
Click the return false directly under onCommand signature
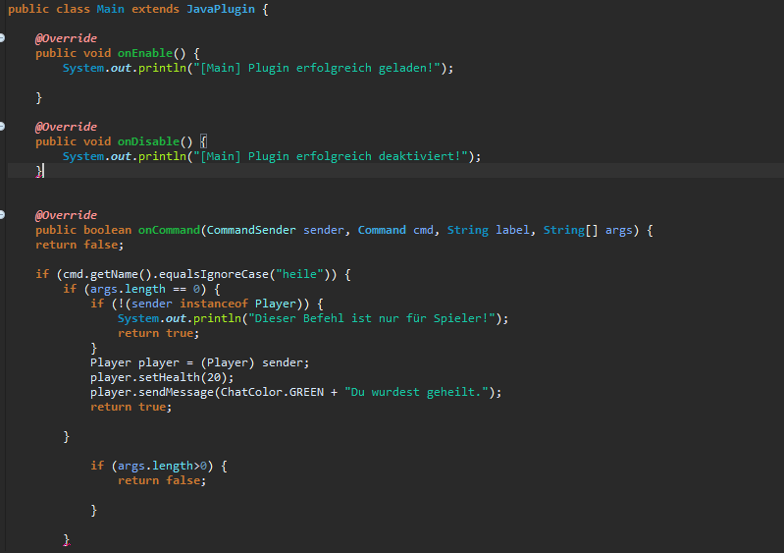pyautogui.click(x=79, y=245)
